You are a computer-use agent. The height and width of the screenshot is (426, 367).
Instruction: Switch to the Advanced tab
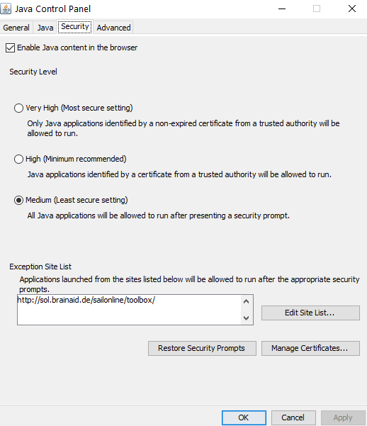(x=113, y=28)
